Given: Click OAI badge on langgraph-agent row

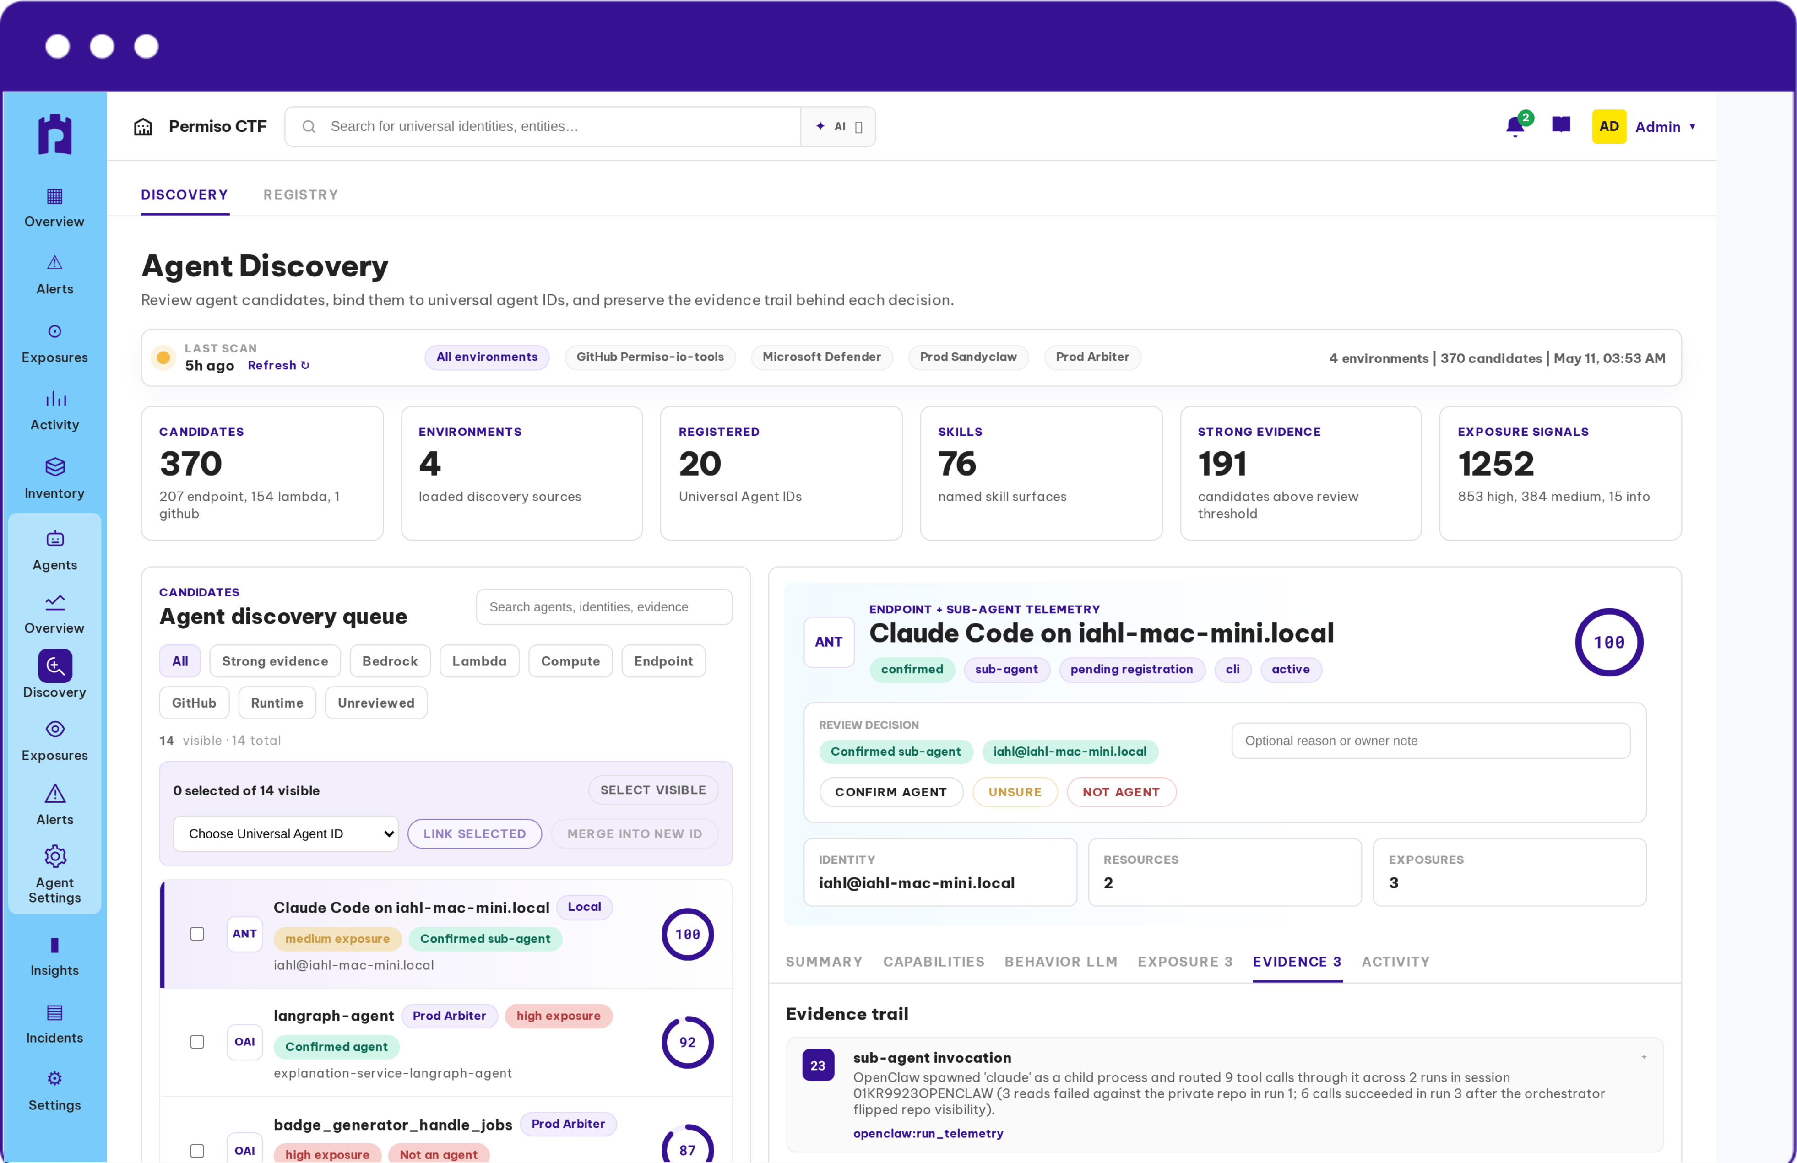Looking at the screenshot, I should [244, 1042].
